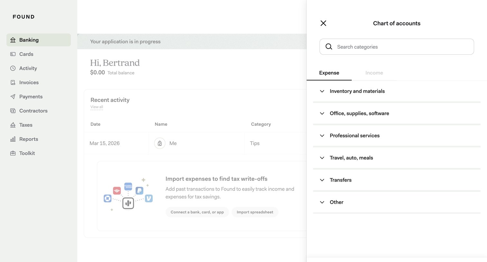487x262 pixels.
Task: Click the Cards icon in sidebar
Action: click(13, 54)
